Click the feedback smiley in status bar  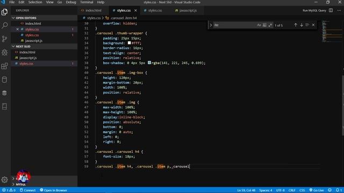click(x=329, y=190)
